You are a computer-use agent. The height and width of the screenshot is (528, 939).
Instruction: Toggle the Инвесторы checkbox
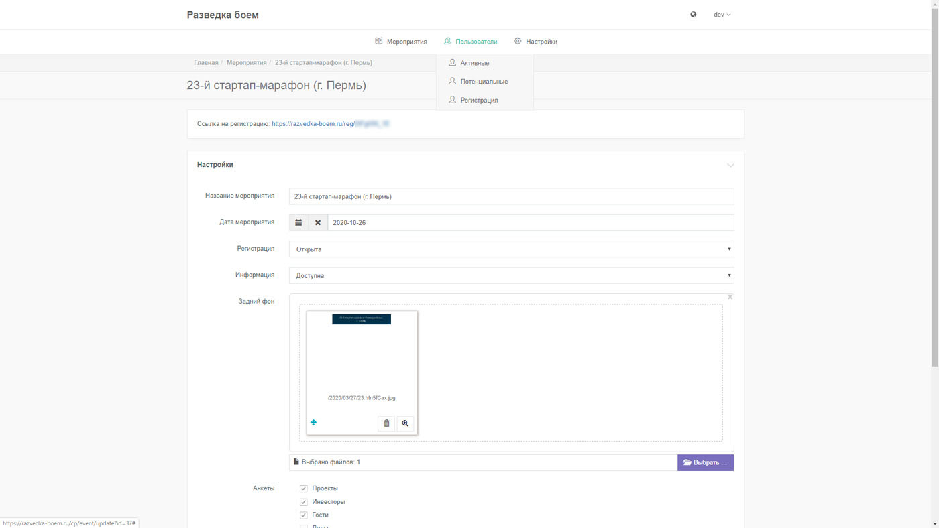pyautogui.click(x=304, y=502)
